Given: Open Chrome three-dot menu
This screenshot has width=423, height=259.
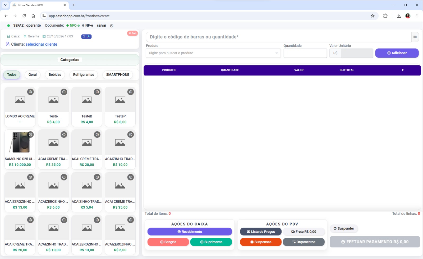Looking at the screenshot, I should 417,16.
